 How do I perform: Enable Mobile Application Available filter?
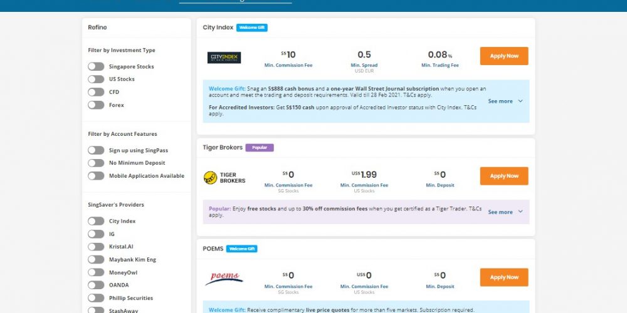point(96,176)
